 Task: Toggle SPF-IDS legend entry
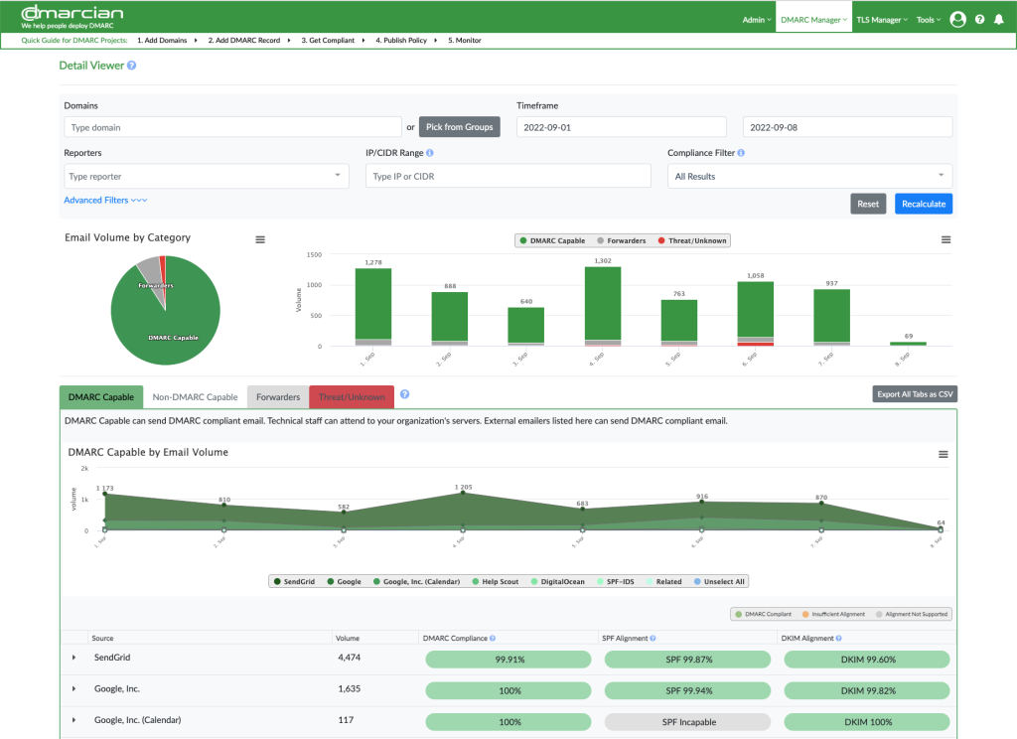tap(616, 581)
